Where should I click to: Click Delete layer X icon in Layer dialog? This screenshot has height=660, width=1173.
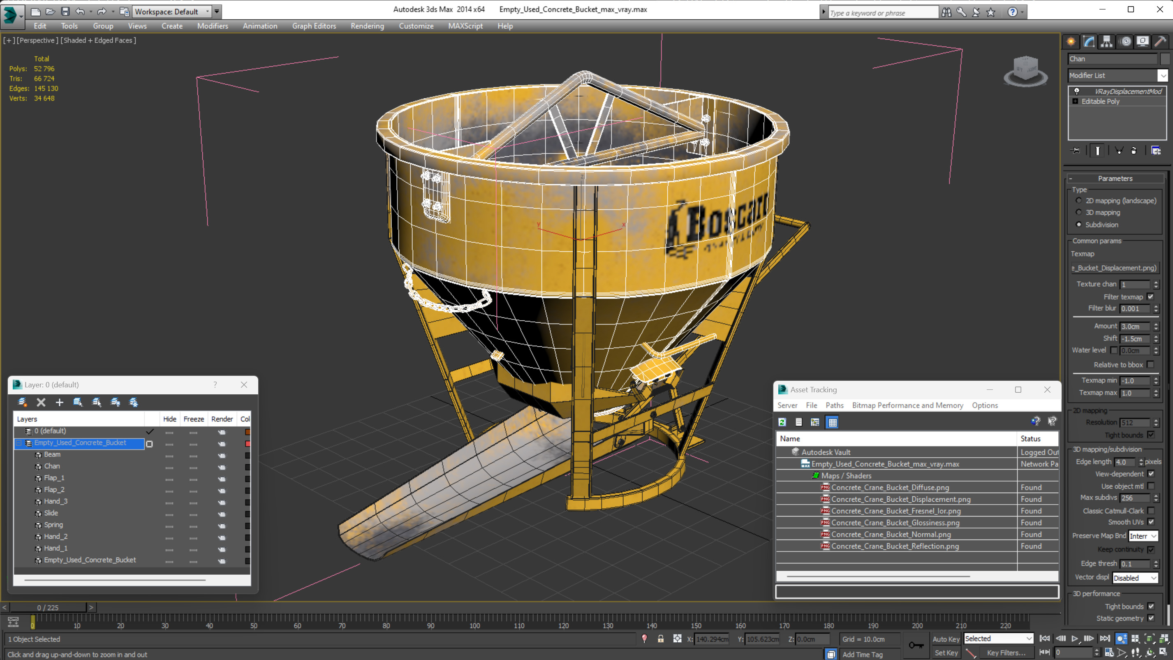click(x=41, y=402)
